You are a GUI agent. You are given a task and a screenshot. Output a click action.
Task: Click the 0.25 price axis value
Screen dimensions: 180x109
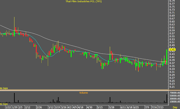(x=172, y=81)
